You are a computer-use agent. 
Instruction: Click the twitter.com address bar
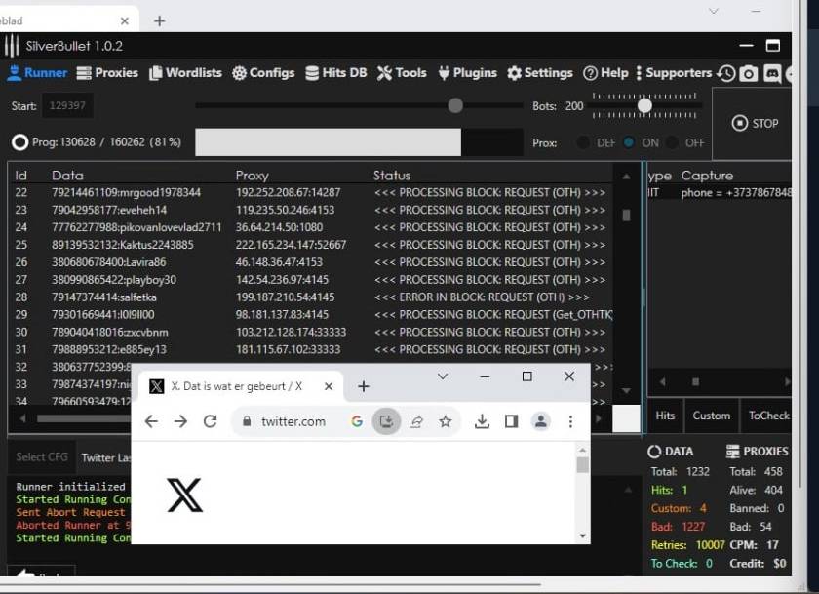click(x=293, y=421)
